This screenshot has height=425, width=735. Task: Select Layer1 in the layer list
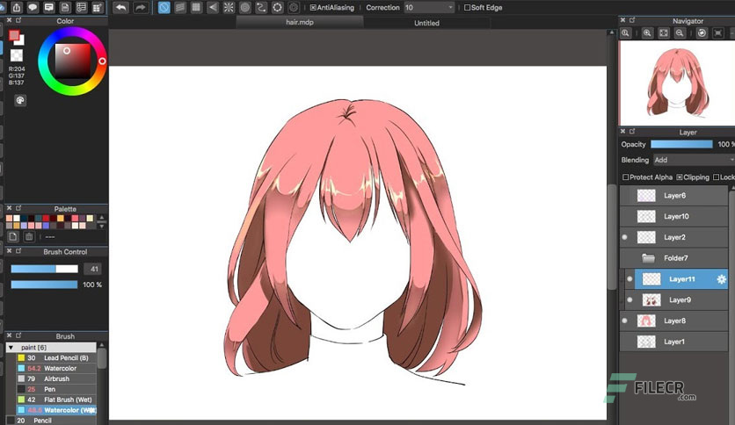(x=674, y=342)
